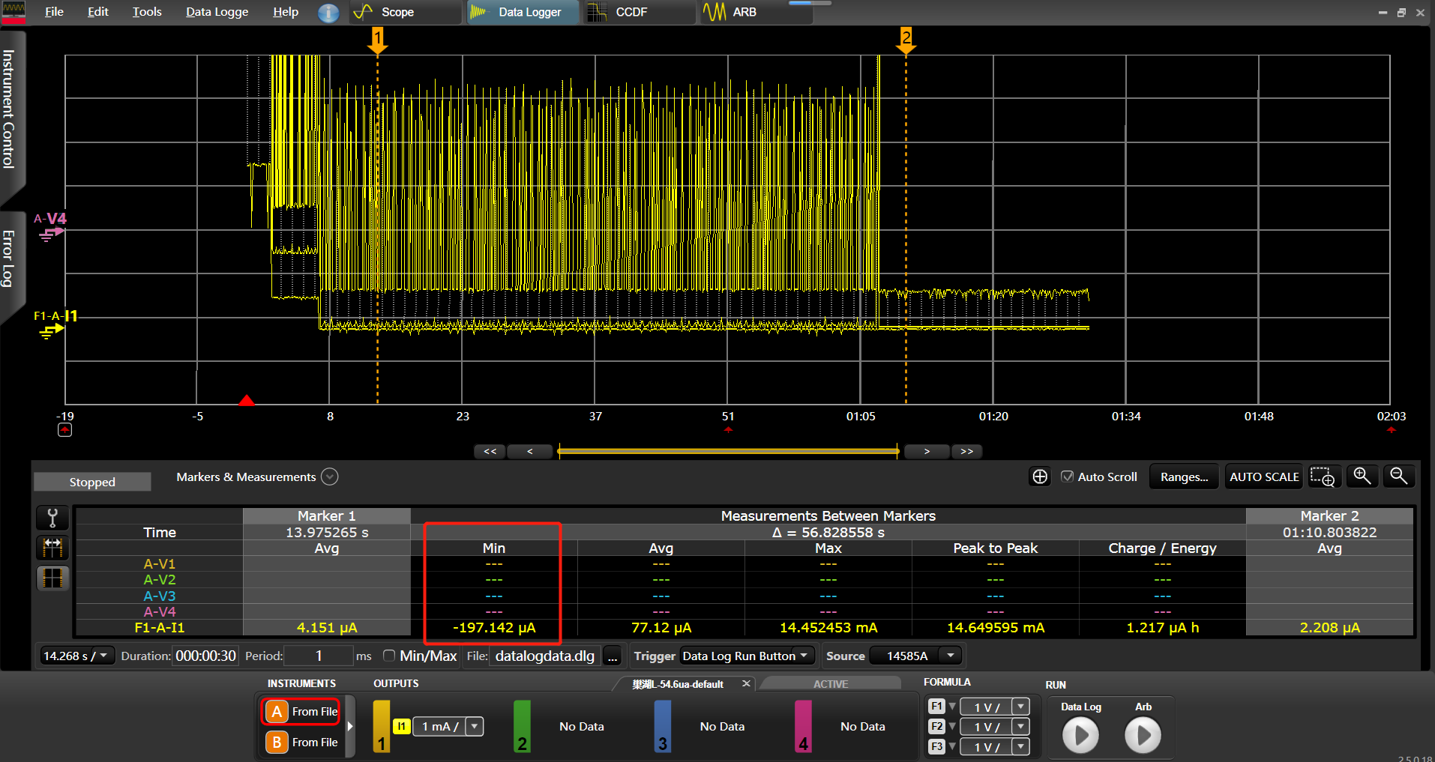Toggle the F1 formula trace button

(936, 707)
